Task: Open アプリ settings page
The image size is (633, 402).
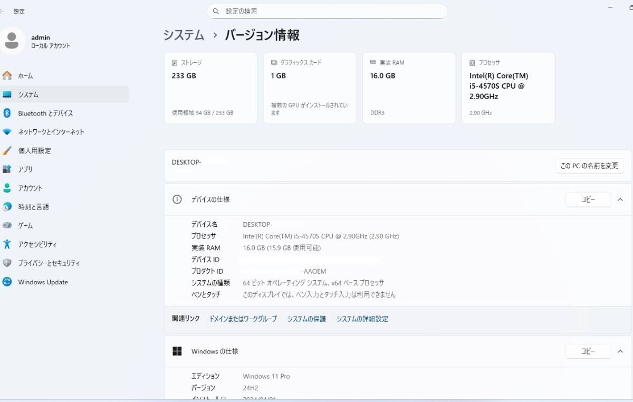Action: (x=64, y=169)
